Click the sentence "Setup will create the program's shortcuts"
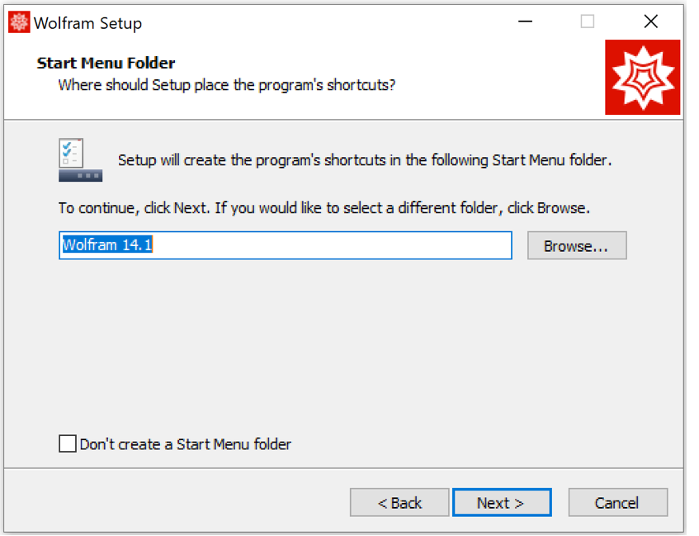This screenshot has height=536, width=699. [x=365, y=159]
